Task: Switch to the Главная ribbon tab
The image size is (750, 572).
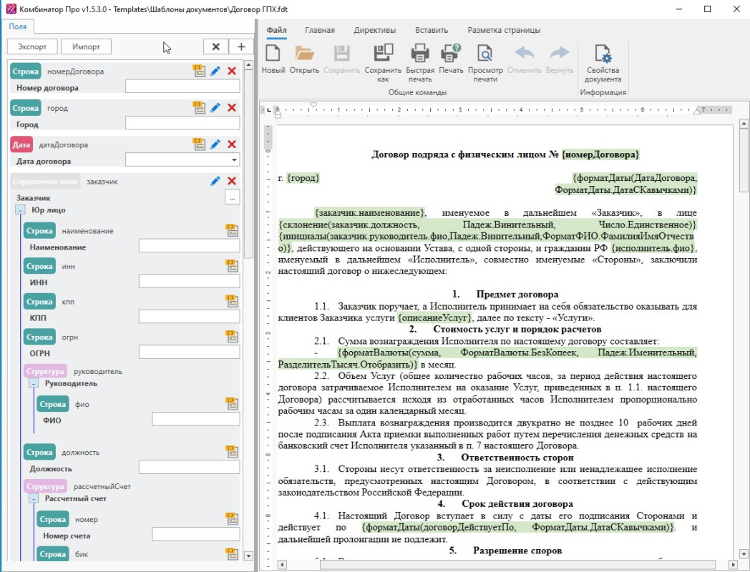Action: point(319,30)
